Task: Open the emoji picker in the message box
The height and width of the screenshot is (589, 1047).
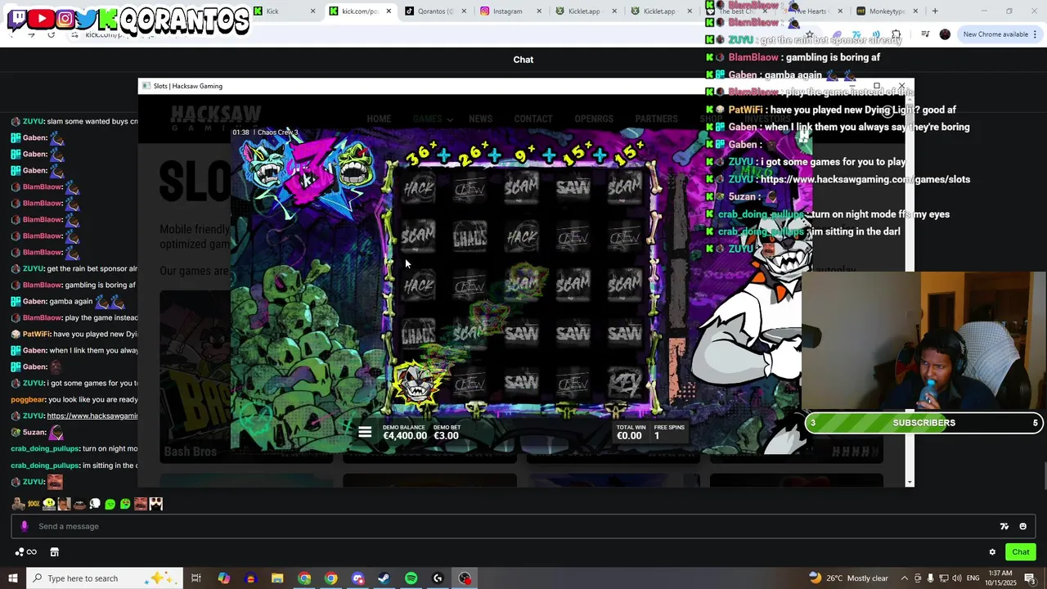Action: 1022,526
